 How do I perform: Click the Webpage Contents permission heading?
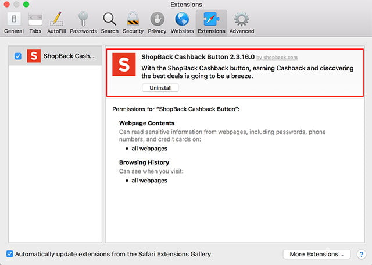tap(146, 123)
